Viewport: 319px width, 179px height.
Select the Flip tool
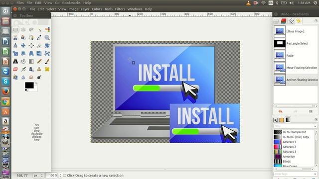pyautogui.click(x=39, y=53)
